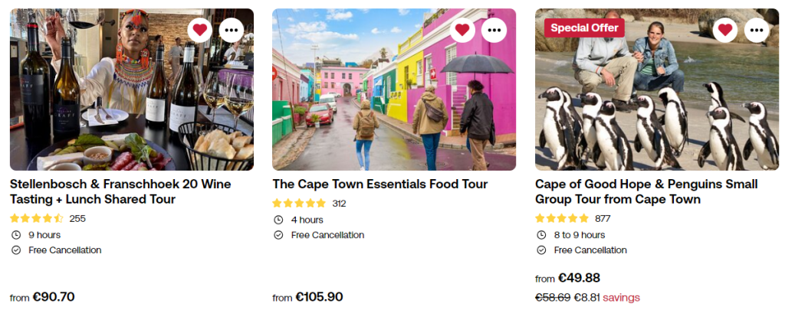Click clock icon beside 9 hours

[16, 235]
